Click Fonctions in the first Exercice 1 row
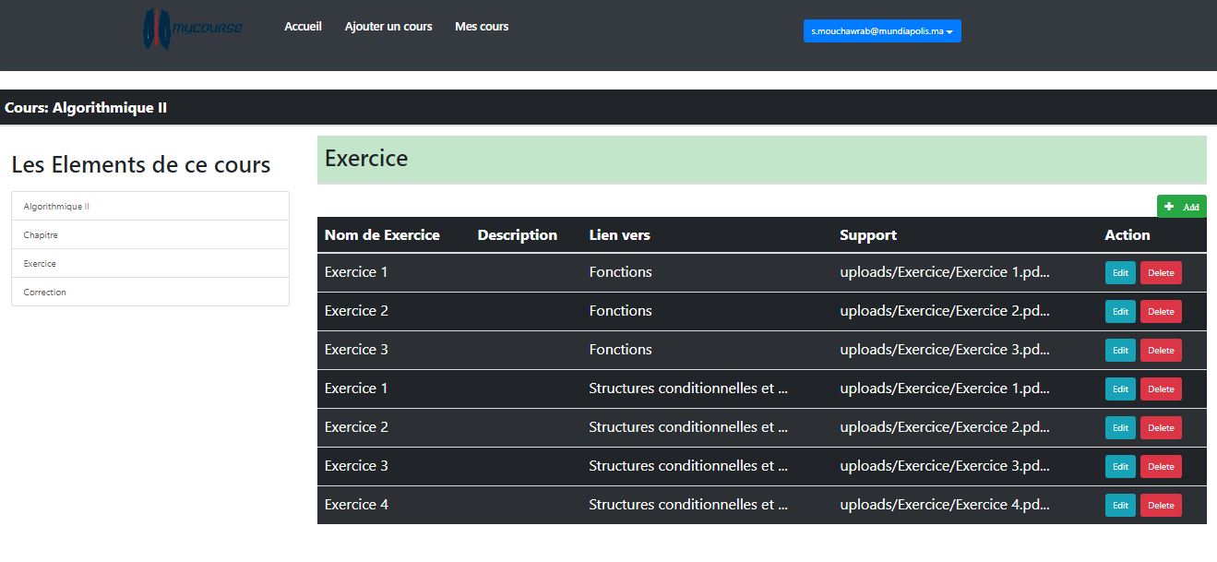 click(x=621, y=272)
